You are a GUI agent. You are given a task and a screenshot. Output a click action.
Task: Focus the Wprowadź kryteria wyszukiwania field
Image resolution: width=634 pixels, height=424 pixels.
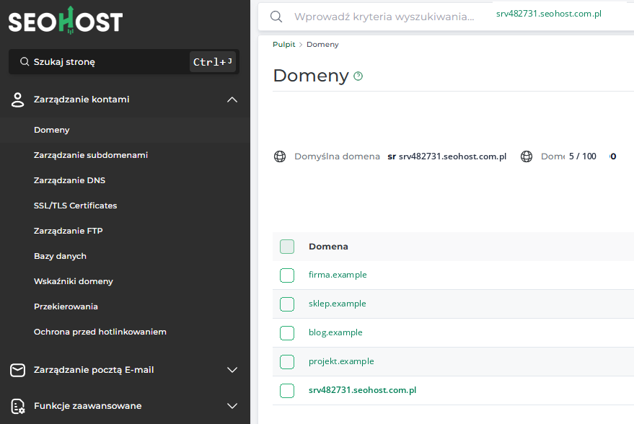pos(384,17)
